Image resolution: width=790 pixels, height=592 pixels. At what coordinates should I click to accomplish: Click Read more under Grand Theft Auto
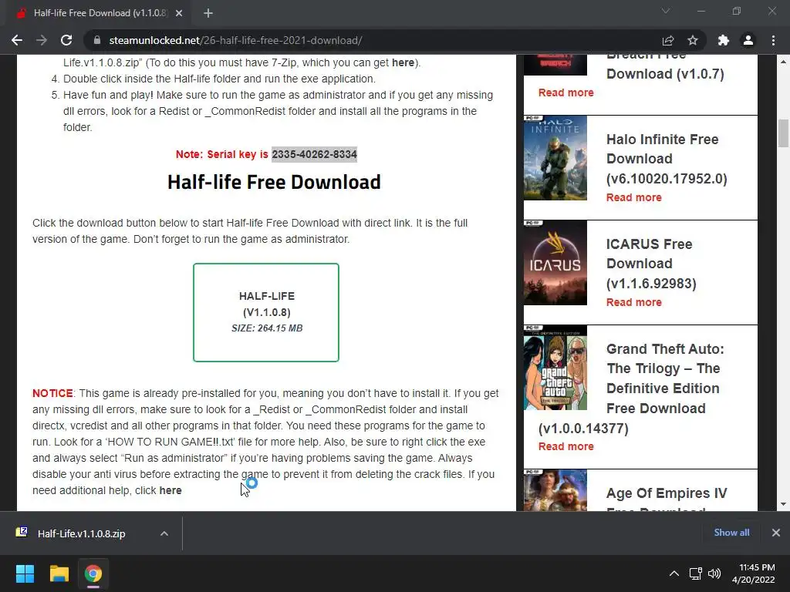tap(565, 446)
